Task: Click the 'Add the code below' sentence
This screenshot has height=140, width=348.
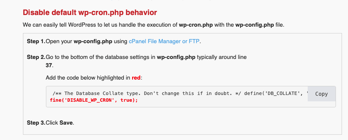Action: [94, 78]
